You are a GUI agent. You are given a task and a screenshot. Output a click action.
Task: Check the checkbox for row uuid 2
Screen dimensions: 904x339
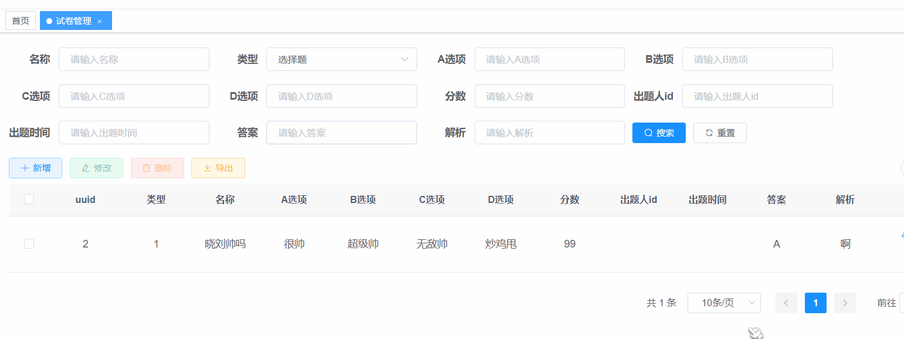[x=29, y=243]
